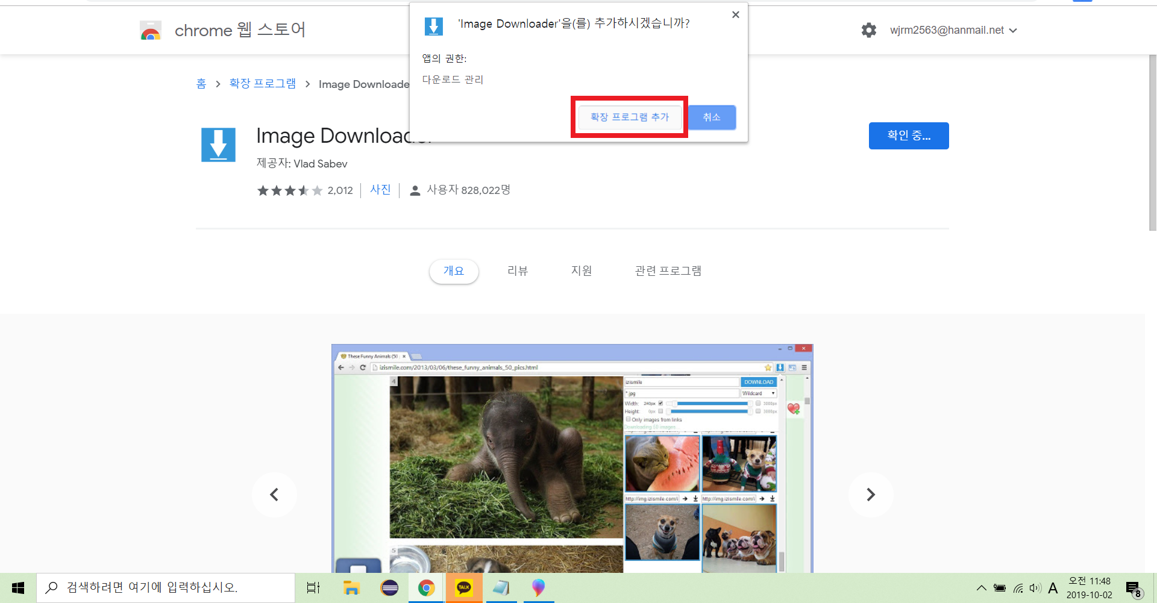The image size is (1157, 603).
Task: Click the Wi-Fi network icon in tray
Action: pos(1018,589)
